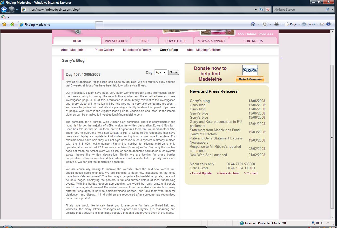Click the Add to Favorites icon
Screen dimensions: 337x228
coord(12,24)
